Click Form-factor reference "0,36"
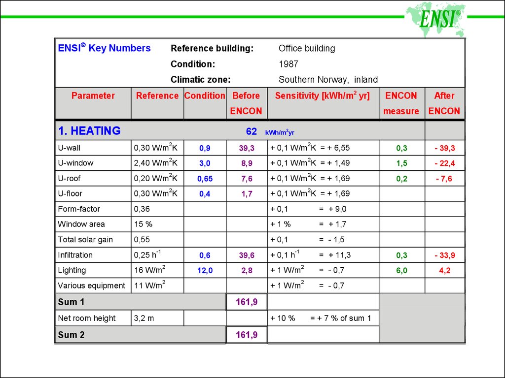This screenshot has height=378, width=505. click(142, 209)
